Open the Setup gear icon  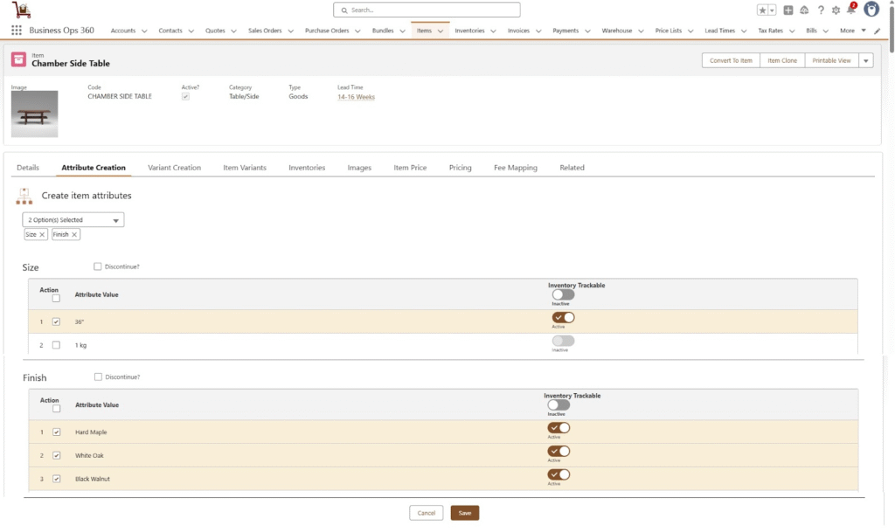(x=836, y=10)
